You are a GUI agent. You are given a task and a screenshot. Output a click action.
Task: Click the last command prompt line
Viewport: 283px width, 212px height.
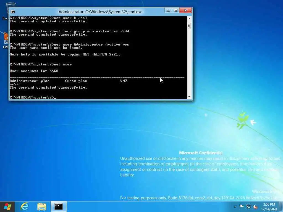pyautogui.click(x=33, y=97)
